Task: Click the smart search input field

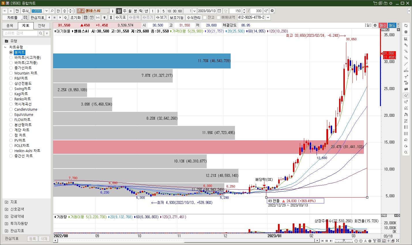Action: point(20,33)
